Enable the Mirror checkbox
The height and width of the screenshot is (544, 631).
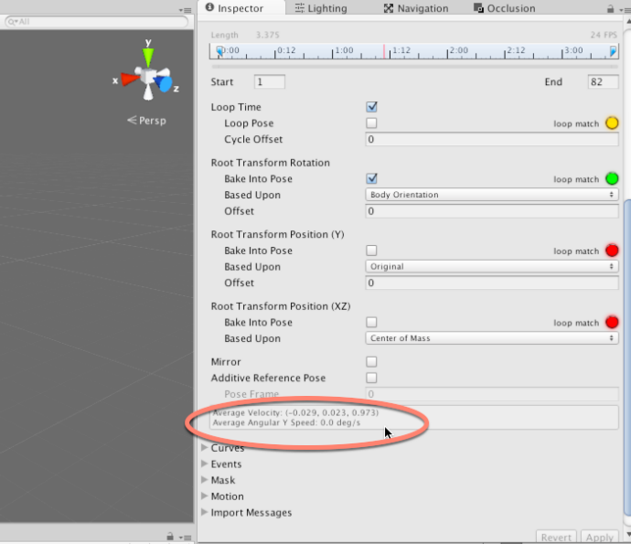(x=372, y=362)
